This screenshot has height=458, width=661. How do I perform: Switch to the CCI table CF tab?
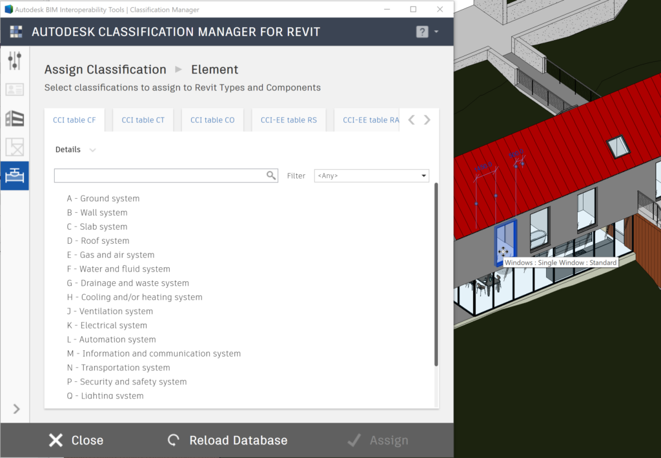click(74, 120)
